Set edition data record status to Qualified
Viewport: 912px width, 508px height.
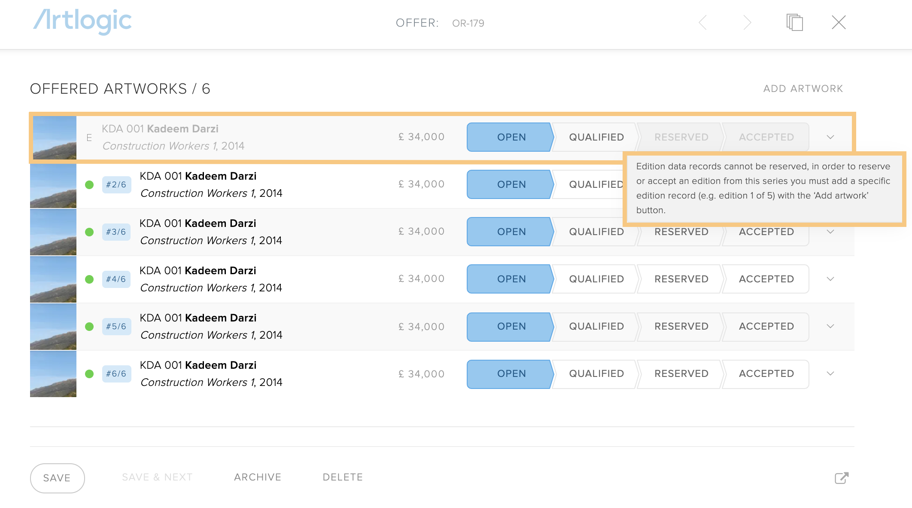click(596, 137)
